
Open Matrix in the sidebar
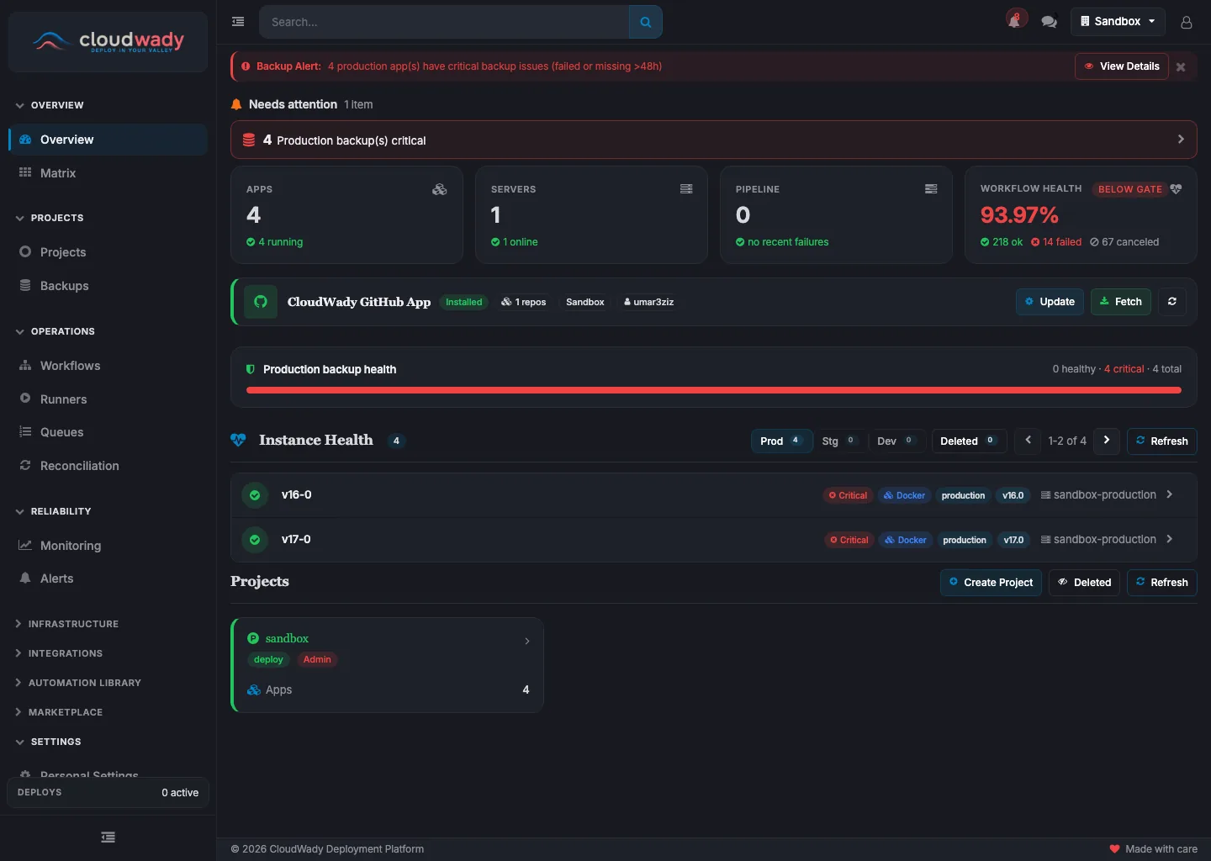[x=108, y=173]
